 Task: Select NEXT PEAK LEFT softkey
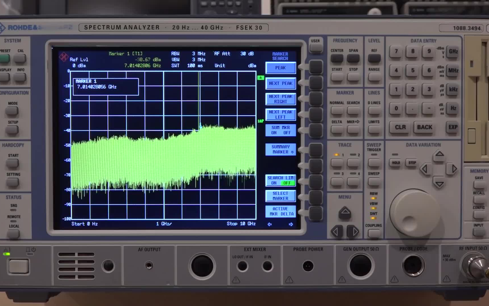pos(280,115)
